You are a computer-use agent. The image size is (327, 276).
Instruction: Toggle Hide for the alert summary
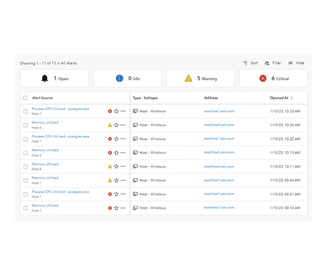point(296,63)
